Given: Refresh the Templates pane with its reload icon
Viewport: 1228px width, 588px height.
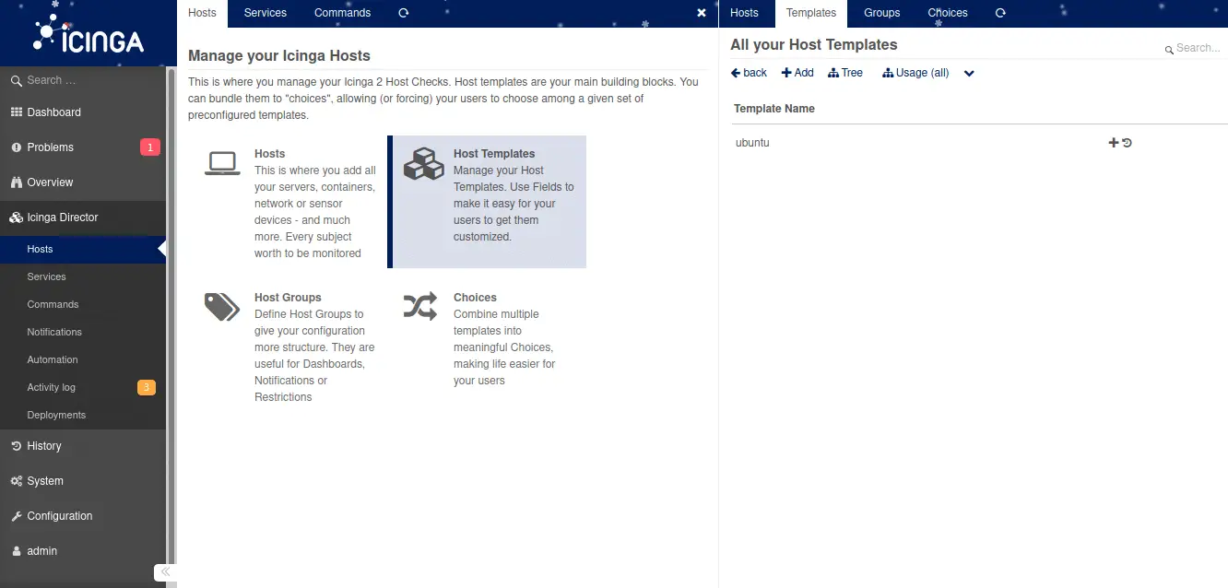Looking at the screenshot, I should (x=1000, y=13).
